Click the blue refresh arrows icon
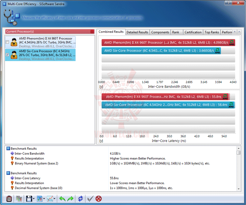This screenshot has width=246, height=205. coord(80,199)
